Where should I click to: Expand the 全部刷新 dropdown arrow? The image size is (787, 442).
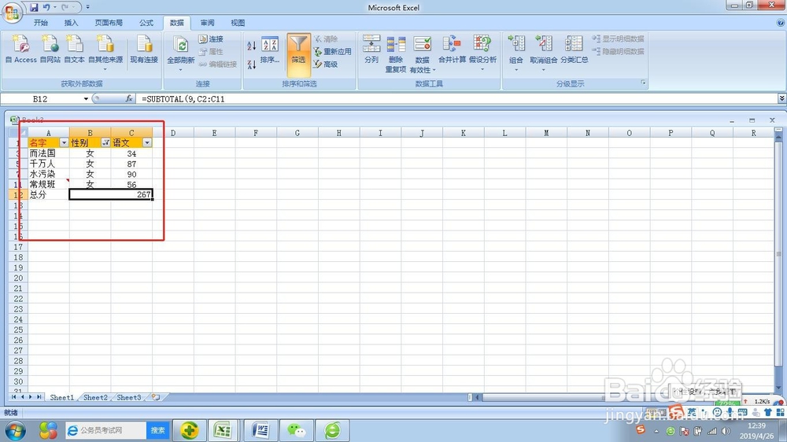(x=181, y=69)
